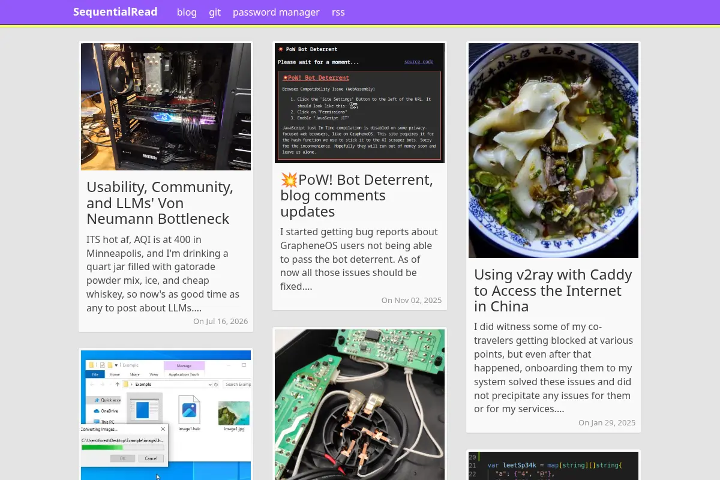Image resolution: width=720 pixels, height=480 pixels.
Task: Open the code snippet leetSp34k thumbnail
Action: point(553,466)
